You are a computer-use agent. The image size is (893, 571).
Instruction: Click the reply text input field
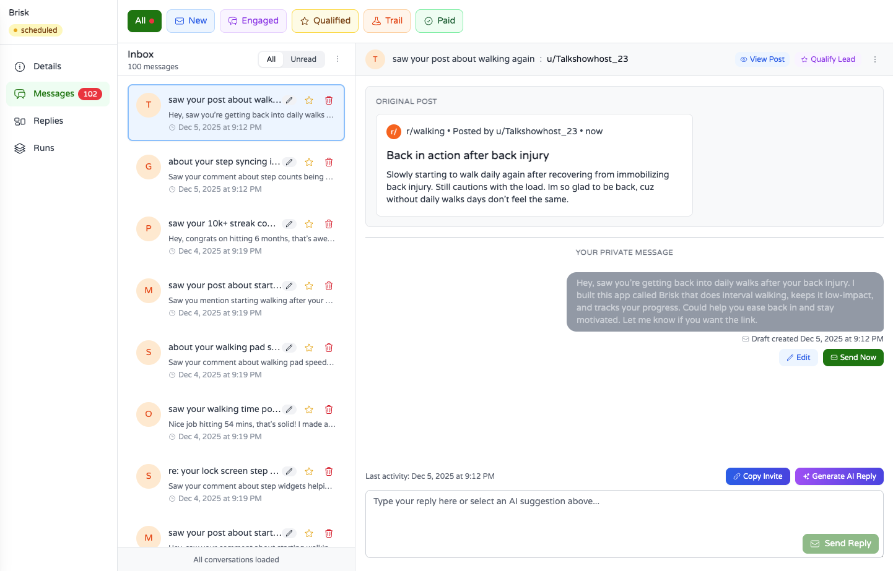pos(624,513)
